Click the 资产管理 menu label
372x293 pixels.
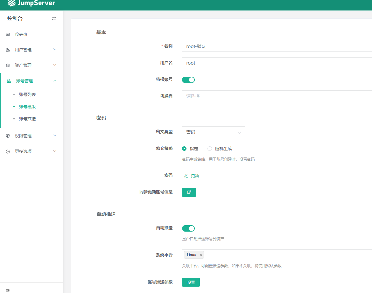click(23, 66)
